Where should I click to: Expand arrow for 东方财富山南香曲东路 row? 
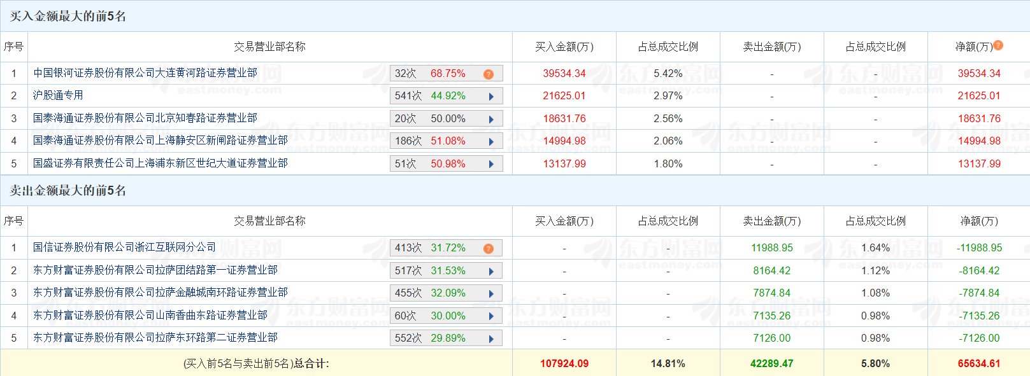491,316
